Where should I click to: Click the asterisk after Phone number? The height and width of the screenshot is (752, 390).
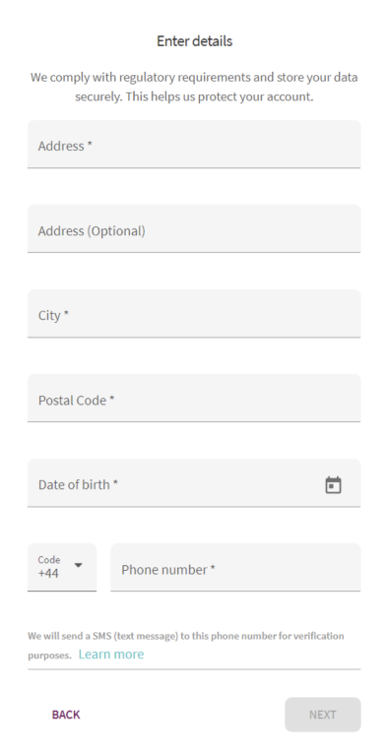(x=213, y=568)
